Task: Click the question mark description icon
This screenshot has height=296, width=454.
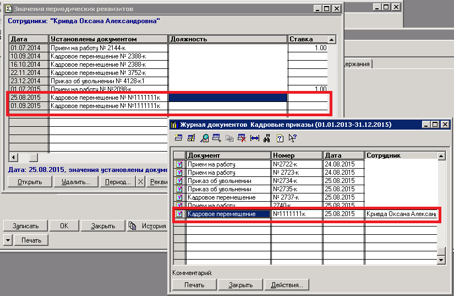Action: 280,138
